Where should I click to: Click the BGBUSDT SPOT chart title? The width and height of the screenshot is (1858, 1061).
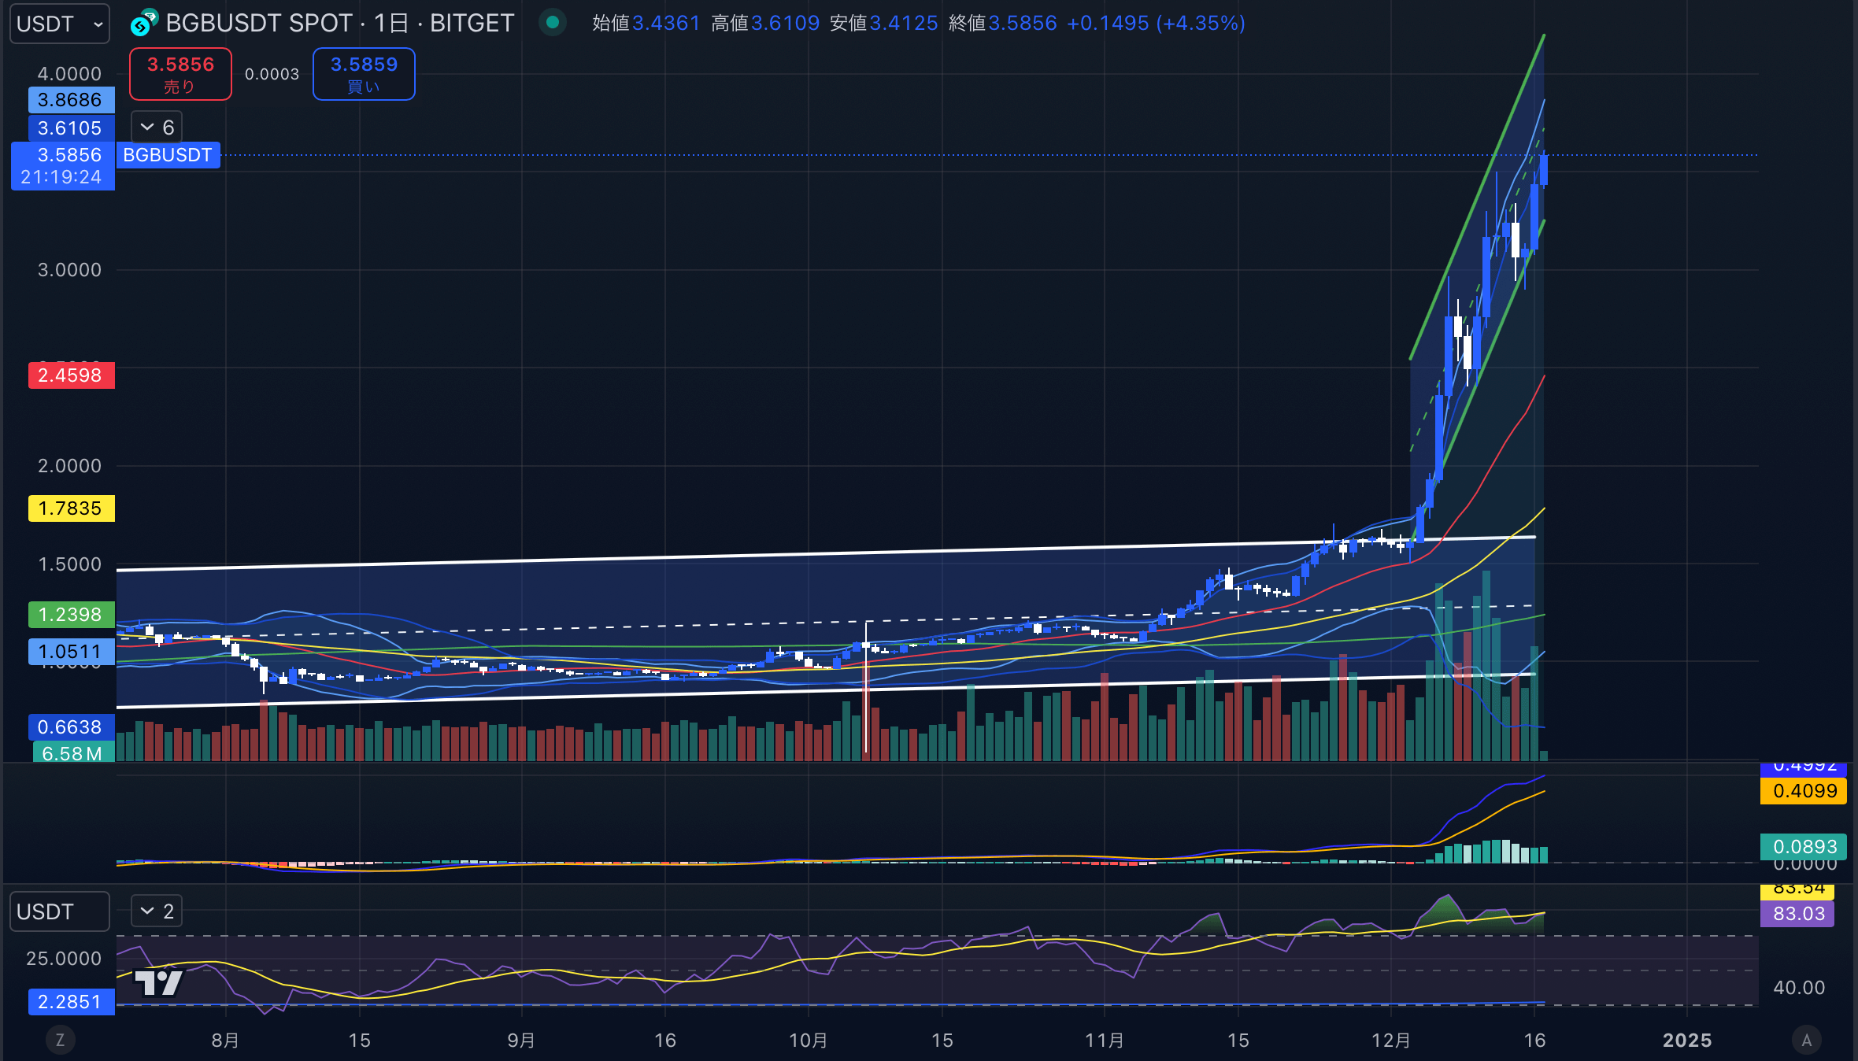(339, 24)
